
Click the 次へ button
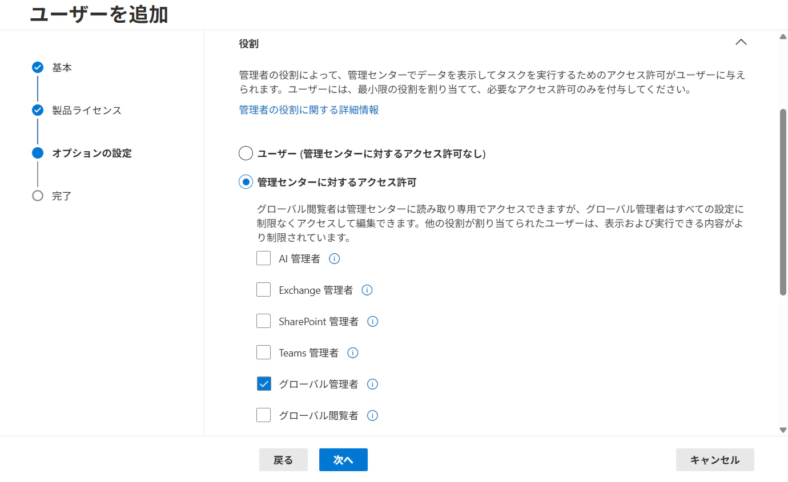pos(343,459)
